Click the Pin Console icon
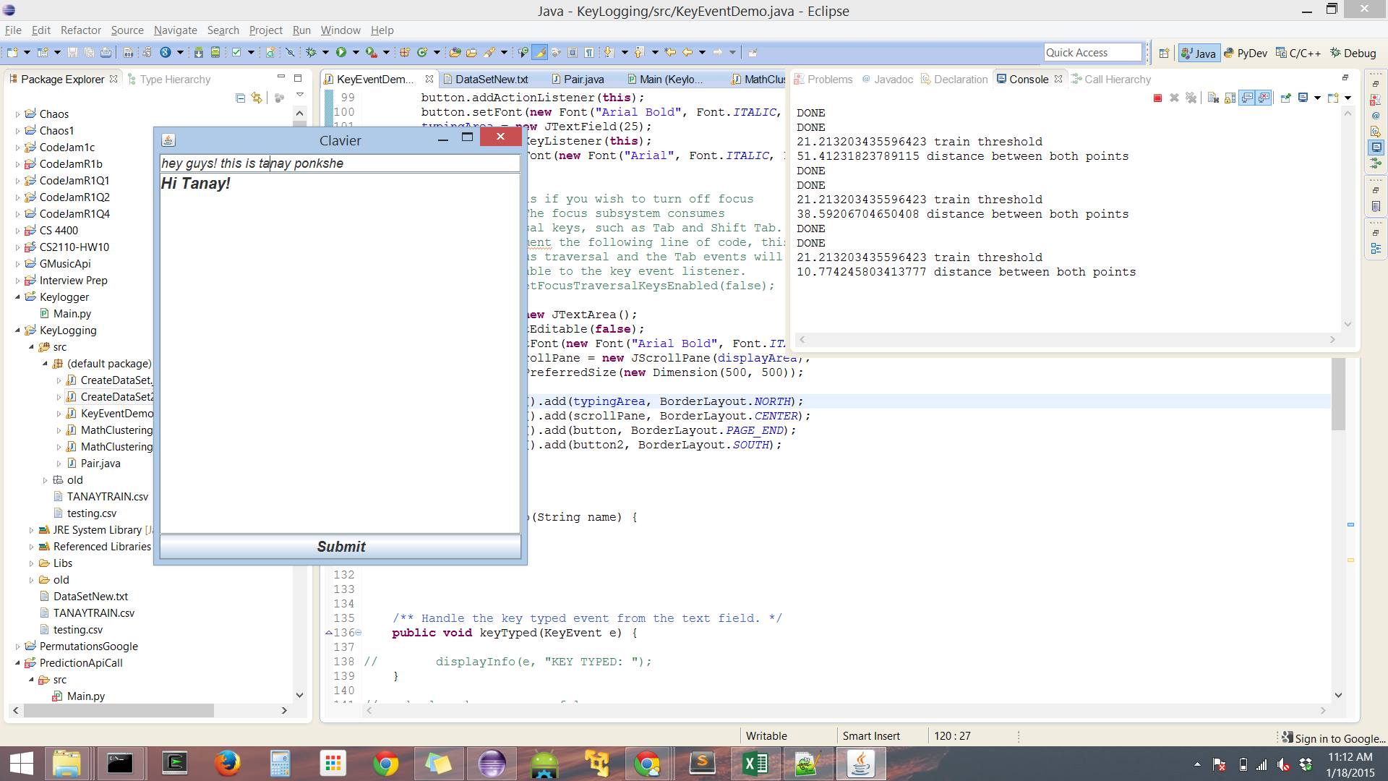 point(1286,98)
